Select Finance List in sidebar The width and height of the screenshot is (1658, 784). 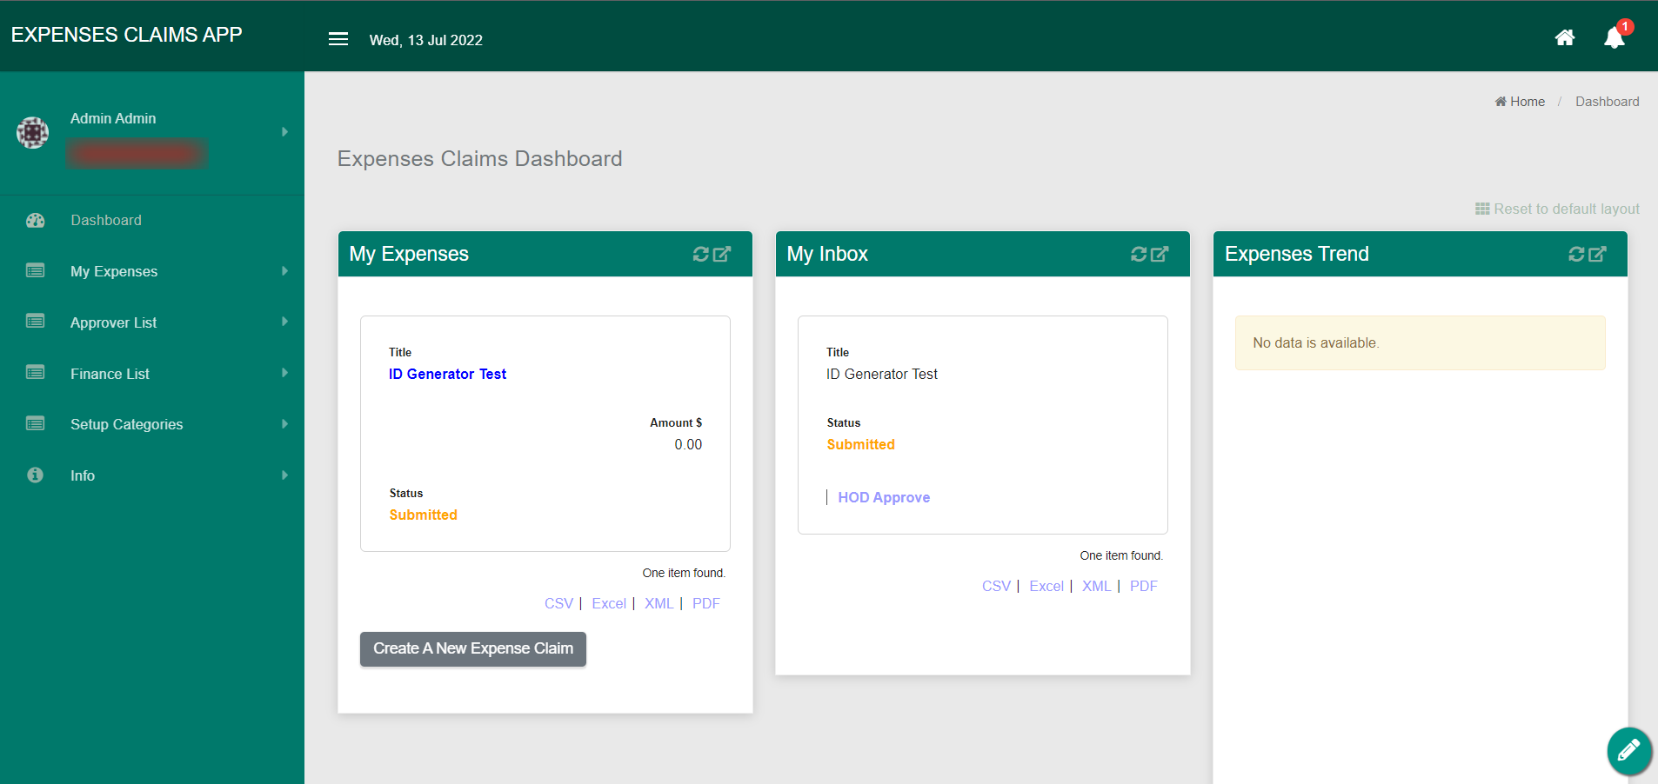click(x=110, y=374)
